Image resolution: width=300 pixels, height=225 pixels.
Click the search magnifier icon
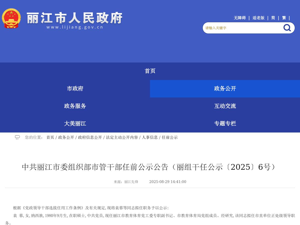coord(287,28)
